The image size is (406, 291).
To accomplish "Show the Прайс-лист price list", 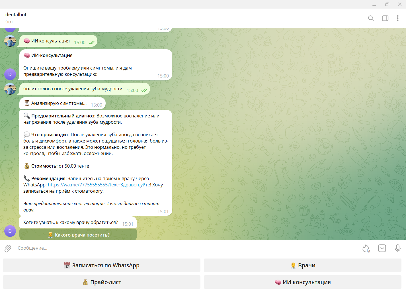I will 101,282.
